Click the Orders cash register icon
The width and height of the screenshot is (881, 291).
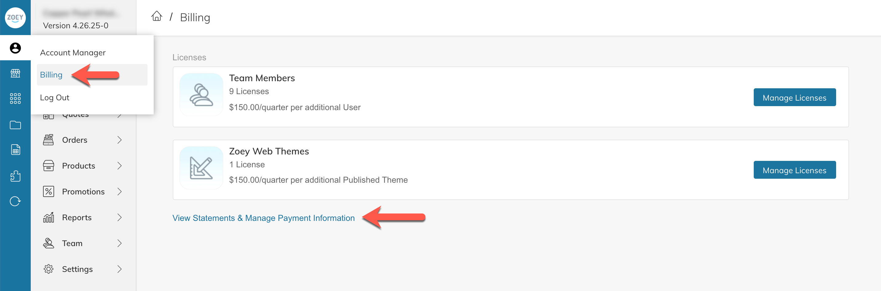point(48,140)
